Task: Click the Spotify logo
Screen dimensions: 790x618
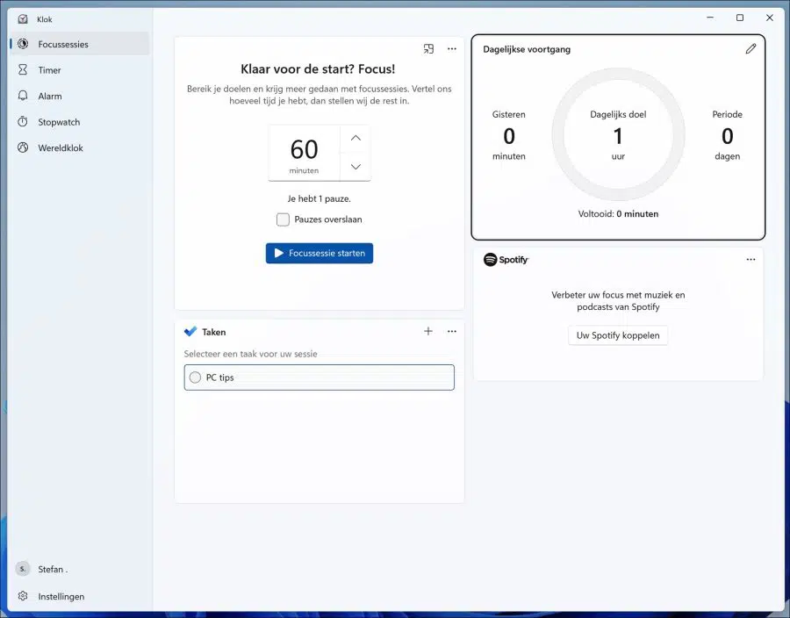Action: [x=506, y=259]
